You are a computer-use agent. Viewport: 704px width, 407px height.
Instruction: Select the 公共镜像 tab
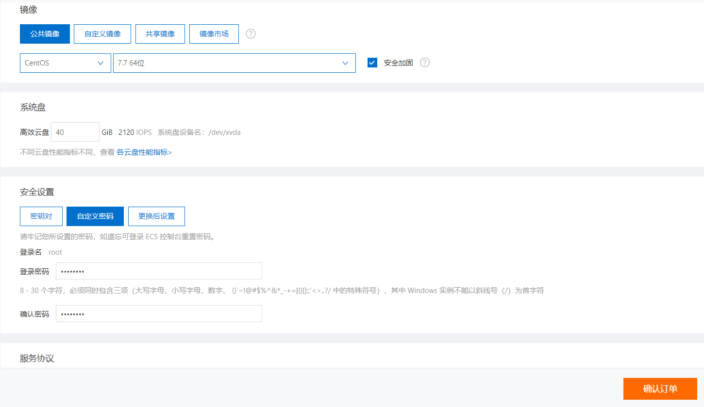45,33
